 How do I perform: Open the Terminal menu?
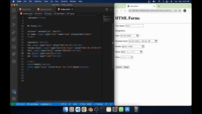click(x=64, y=1)
